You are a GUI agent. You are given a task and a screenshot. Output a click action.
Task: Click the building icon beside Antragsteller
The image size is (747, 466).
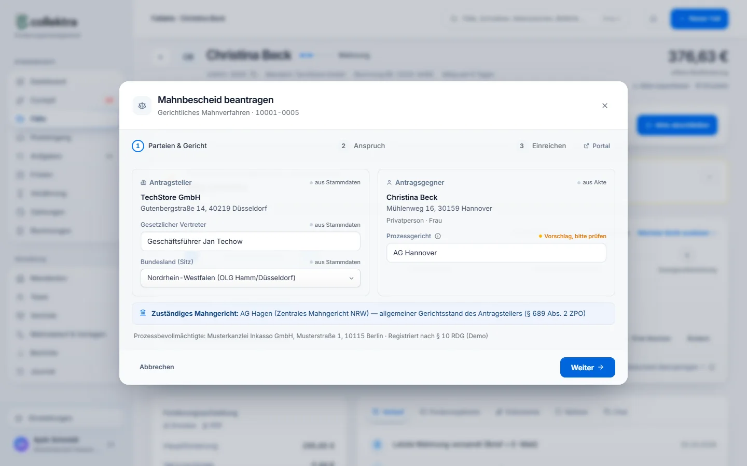[x=144, y=183]
